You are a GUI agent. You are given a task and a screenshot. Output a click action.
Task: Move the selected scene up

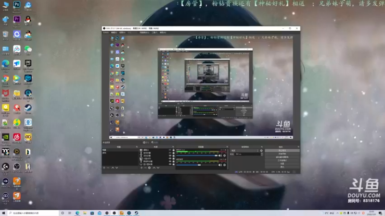pyautogui.click(x=113, y=168)
